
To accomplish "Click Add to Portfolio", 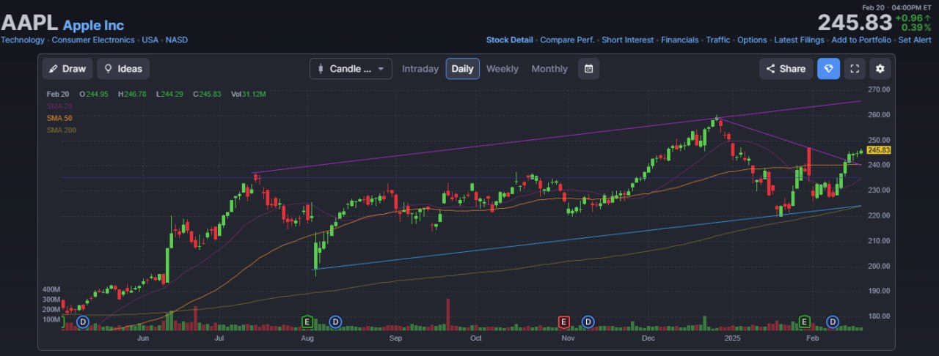I will (x=861, y=40).
